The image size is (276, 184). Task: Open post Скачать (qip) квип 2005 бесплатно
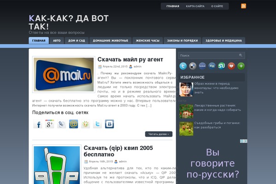[118, 151]
